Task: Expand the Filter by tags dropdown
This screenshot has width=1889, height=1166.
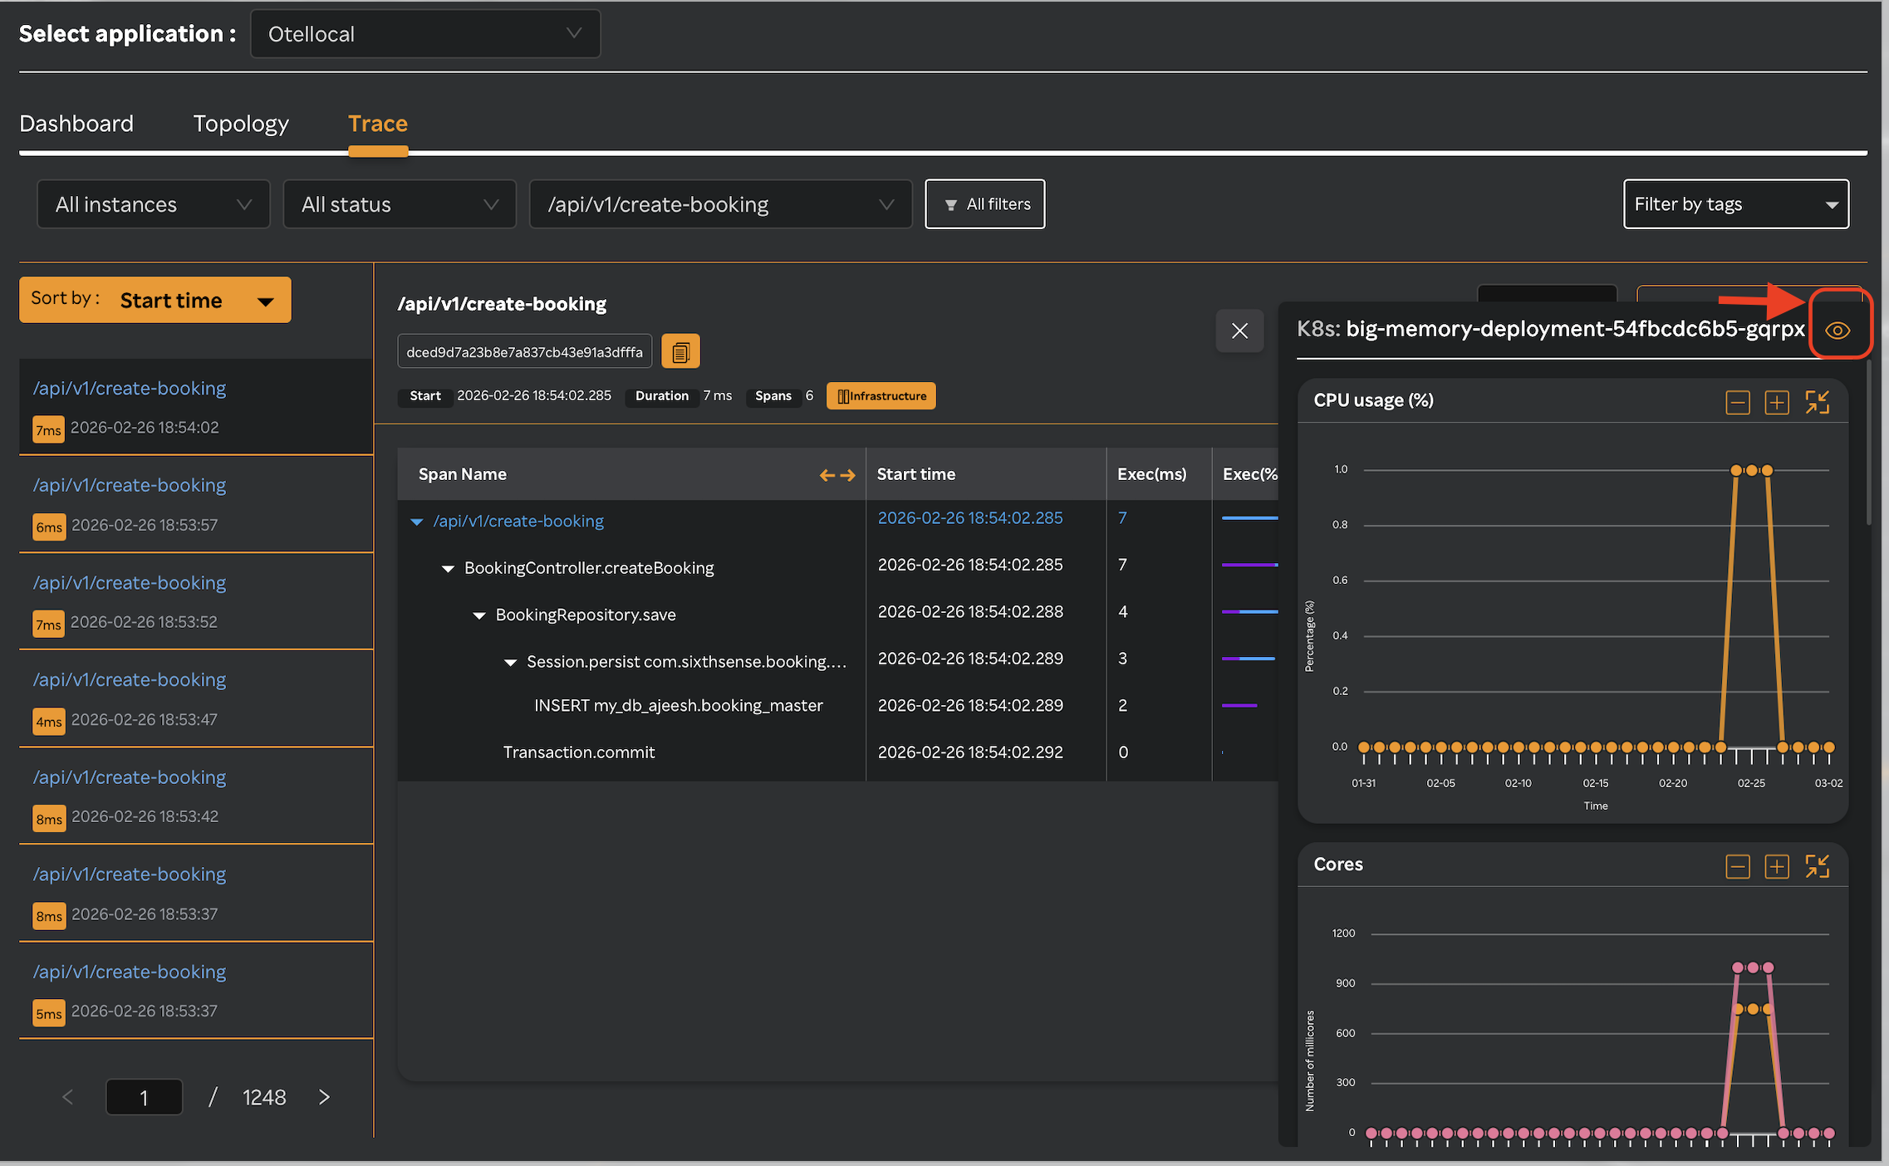Action: point(1735,204)
